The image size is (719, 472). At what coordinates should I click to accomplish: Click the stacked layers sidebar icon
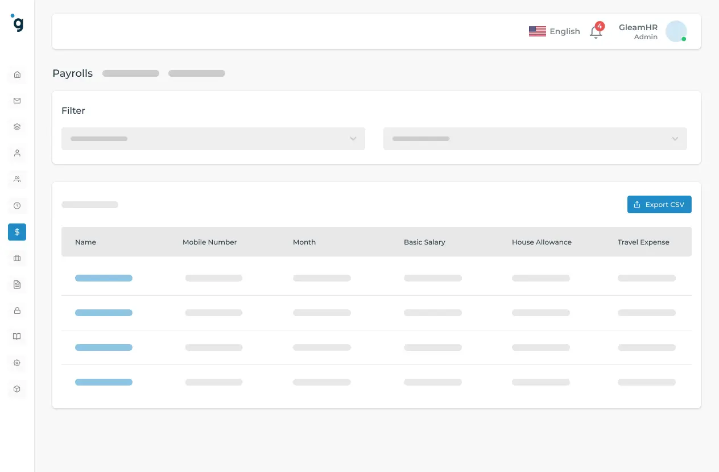17,127
